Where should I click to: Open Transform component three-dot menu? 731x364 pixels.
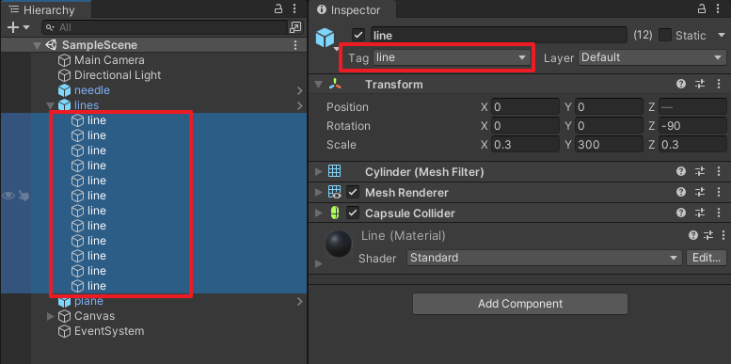(719, 85)
